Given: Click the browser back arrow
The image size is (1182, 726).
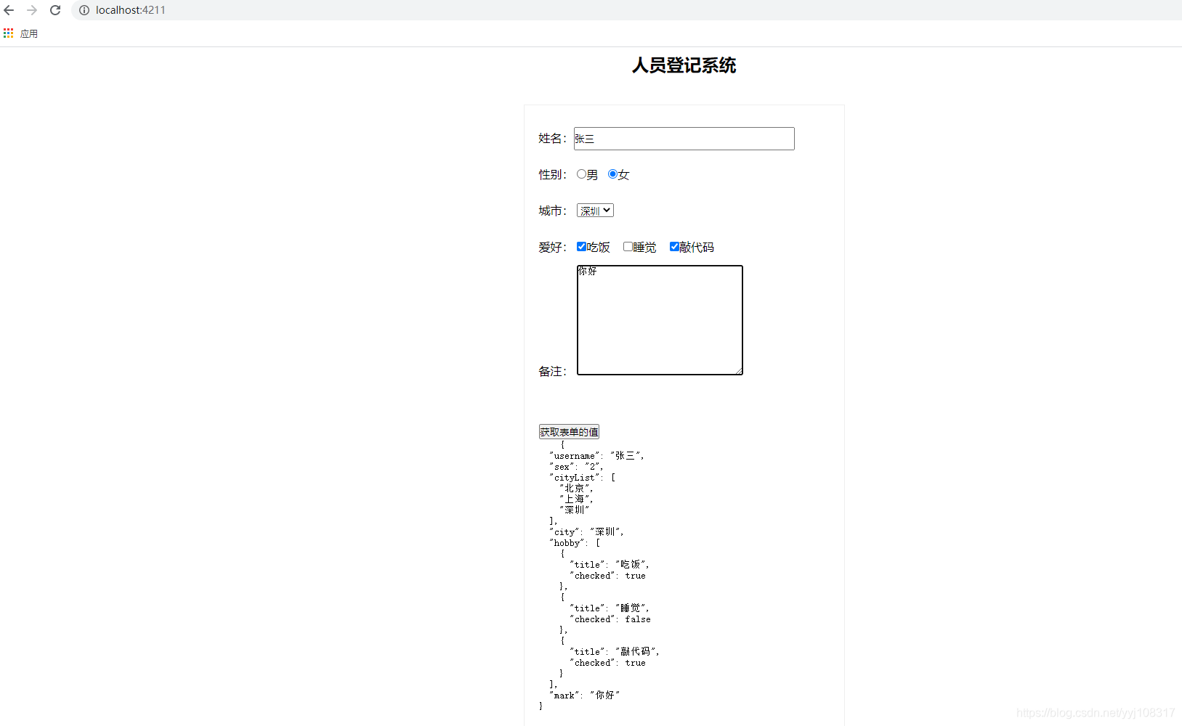Looking at the screenshot, I should coord(9,10).
